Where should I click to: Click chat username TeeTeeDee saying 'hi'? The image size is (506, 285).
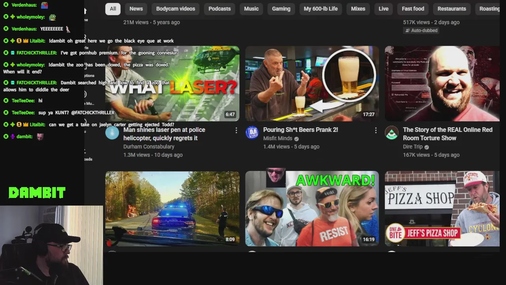[x=23, y=101]
